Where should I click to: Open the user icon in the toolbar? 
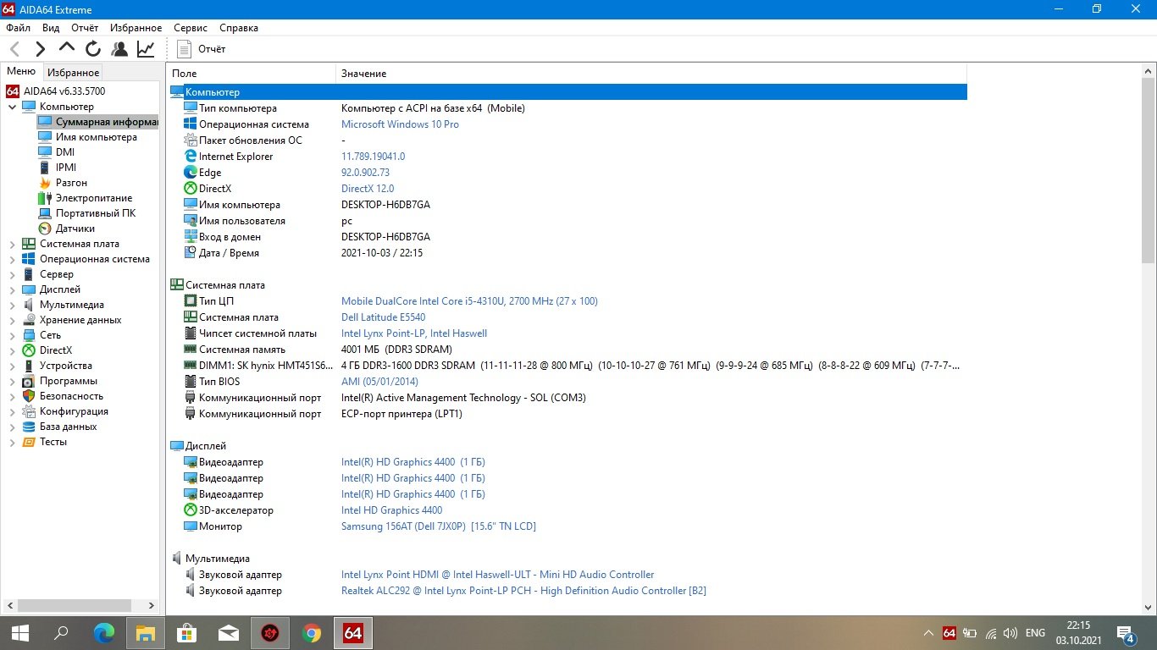pyautogui.click(x=119, y=49)
